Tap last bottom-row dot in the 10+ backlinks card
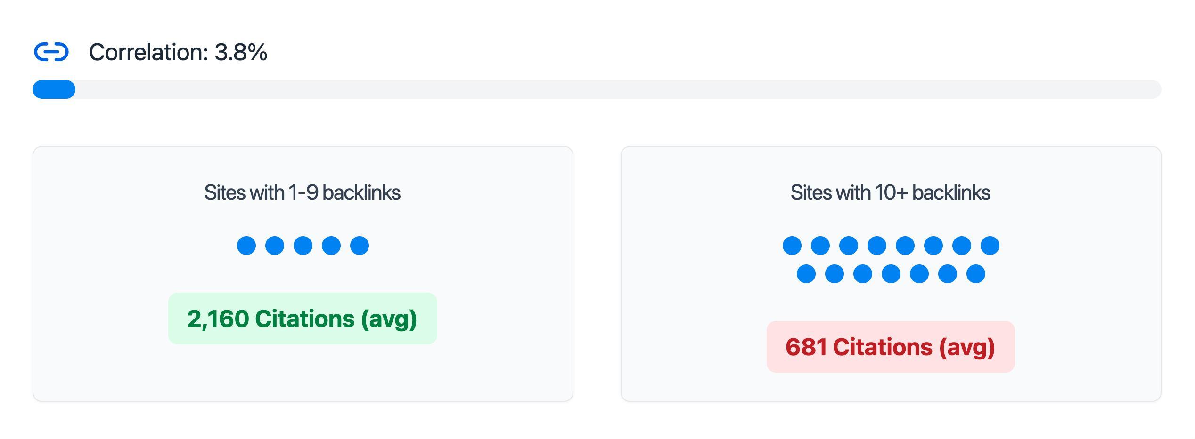The image size is (1195, 439). 976,274
